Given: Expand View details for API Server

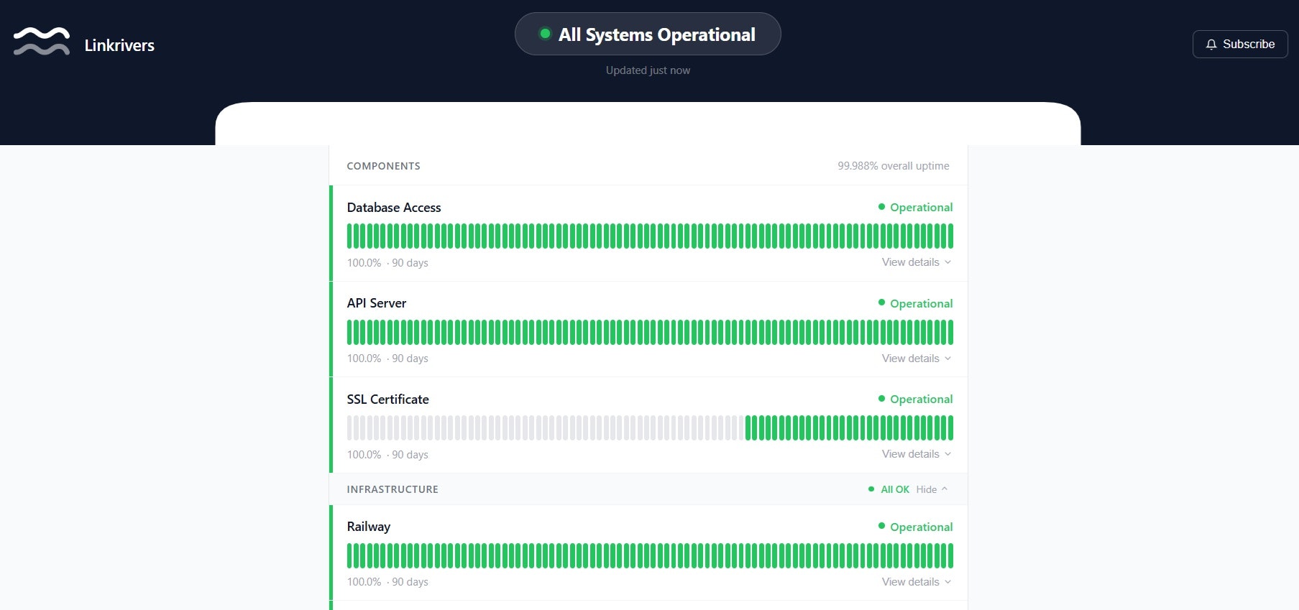Looking at the screenshot, I should pos(917,359).
